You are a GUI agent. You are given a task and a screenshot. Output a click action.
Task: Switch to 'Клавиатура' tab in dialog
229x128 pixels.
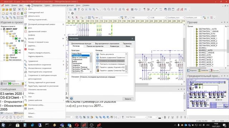click(114, 46)
